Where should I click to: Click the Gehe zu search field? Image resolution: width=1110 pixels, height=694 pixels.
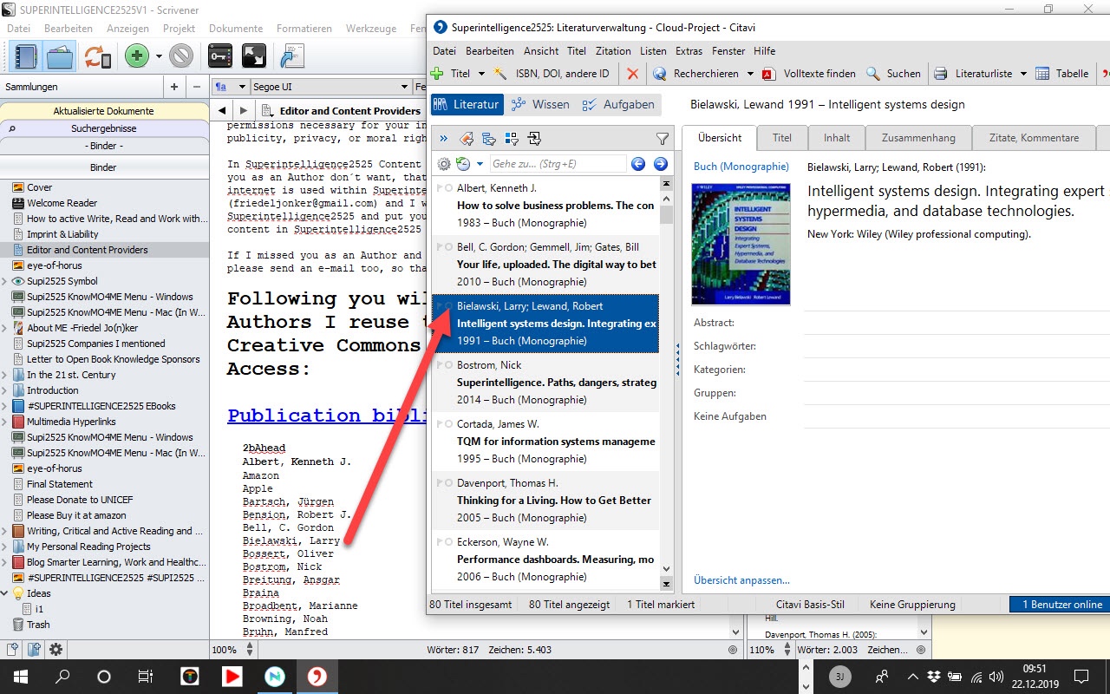[x=557, y=164]
